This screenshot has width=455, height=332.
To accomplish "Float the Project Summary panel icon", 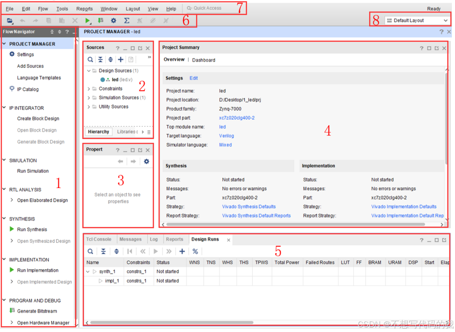I will (x=437, y=48).
